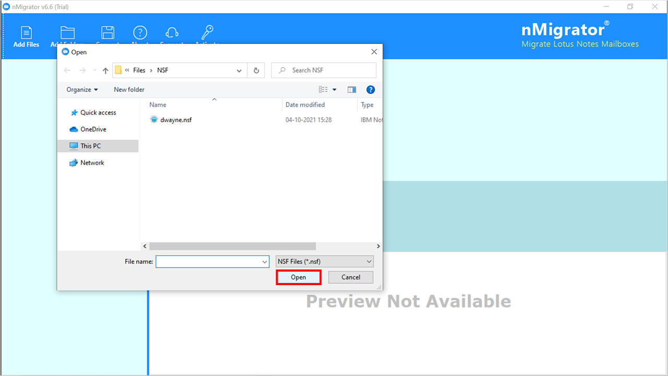Refresh the NSF folder listing
The image size is (668, 376).
coord(256,70)
